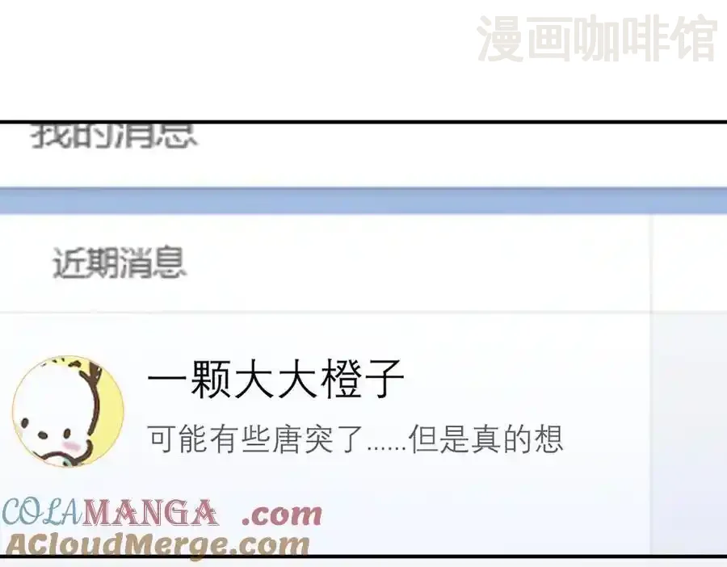
Task: Click the COLA logo lettering
Action: click(43, 513)
